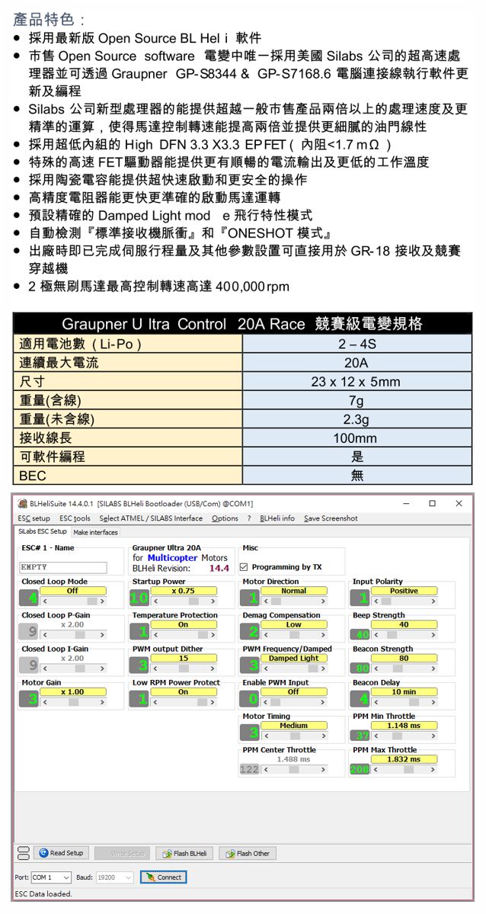Viewport: 486px width, 914px height.
Task: Switch to the Make interfaces tab
Action: [95, 532]
